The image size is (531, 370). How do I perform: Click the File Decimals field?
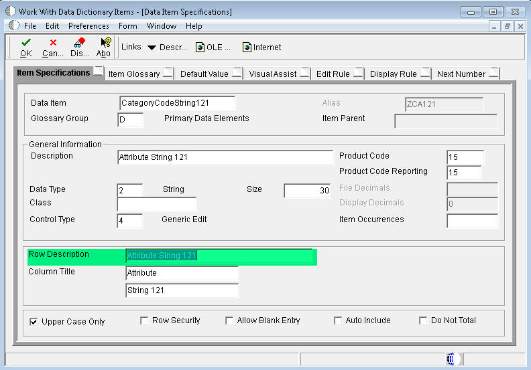(x=473, y=189)
